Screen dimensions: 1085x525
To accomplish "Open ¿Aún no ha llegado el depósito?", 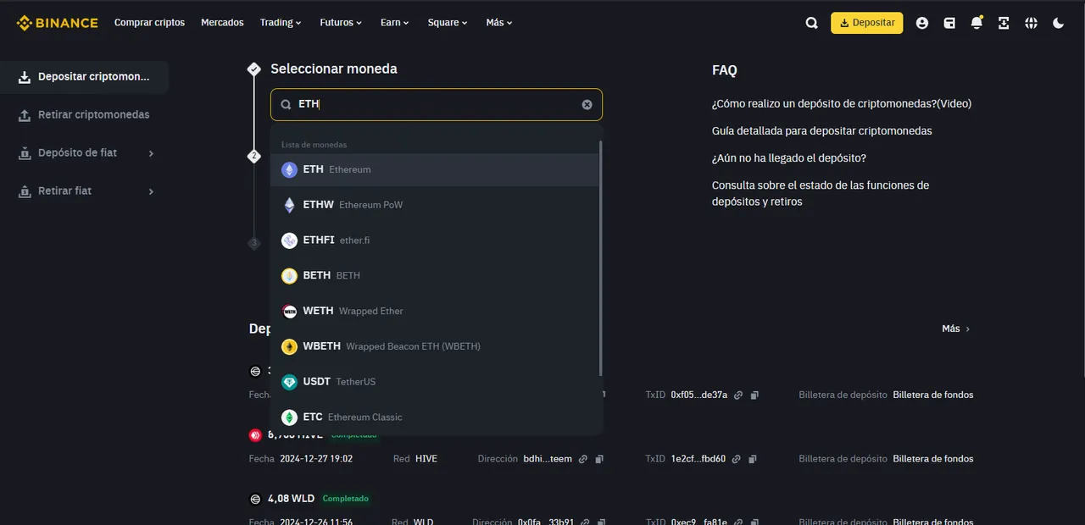I will tap(789, 158).
